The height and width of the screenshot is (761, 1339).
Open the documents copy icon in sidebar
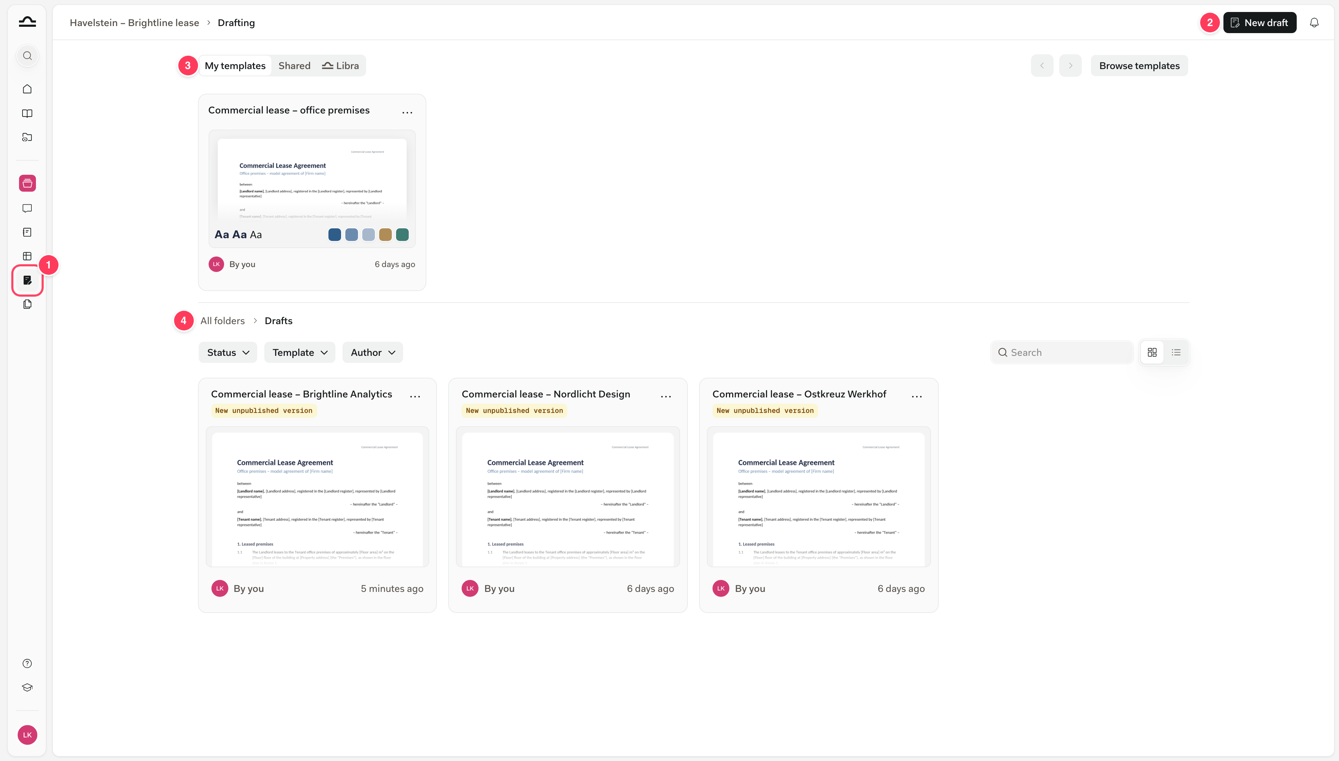point(27,304)
